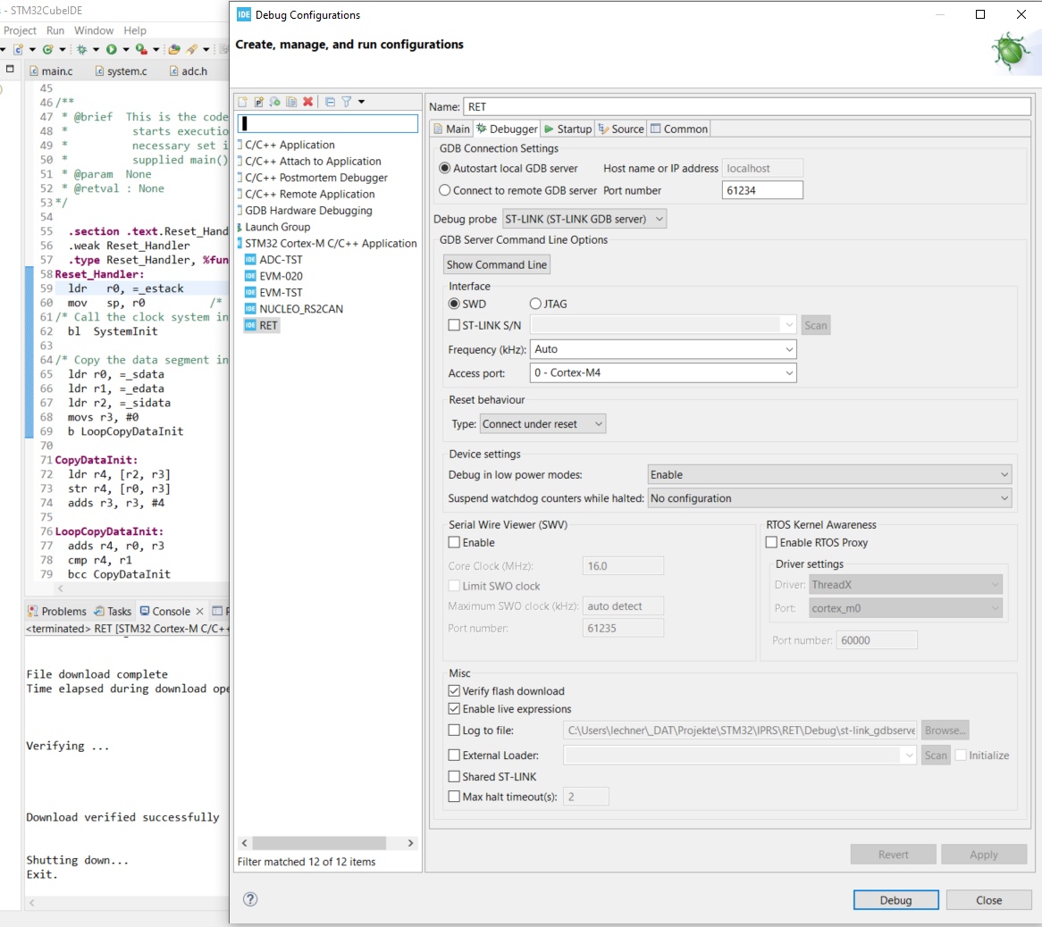Click the minimize editor area icon
This screenshot has height=927, width=1042.
point(10,69)
